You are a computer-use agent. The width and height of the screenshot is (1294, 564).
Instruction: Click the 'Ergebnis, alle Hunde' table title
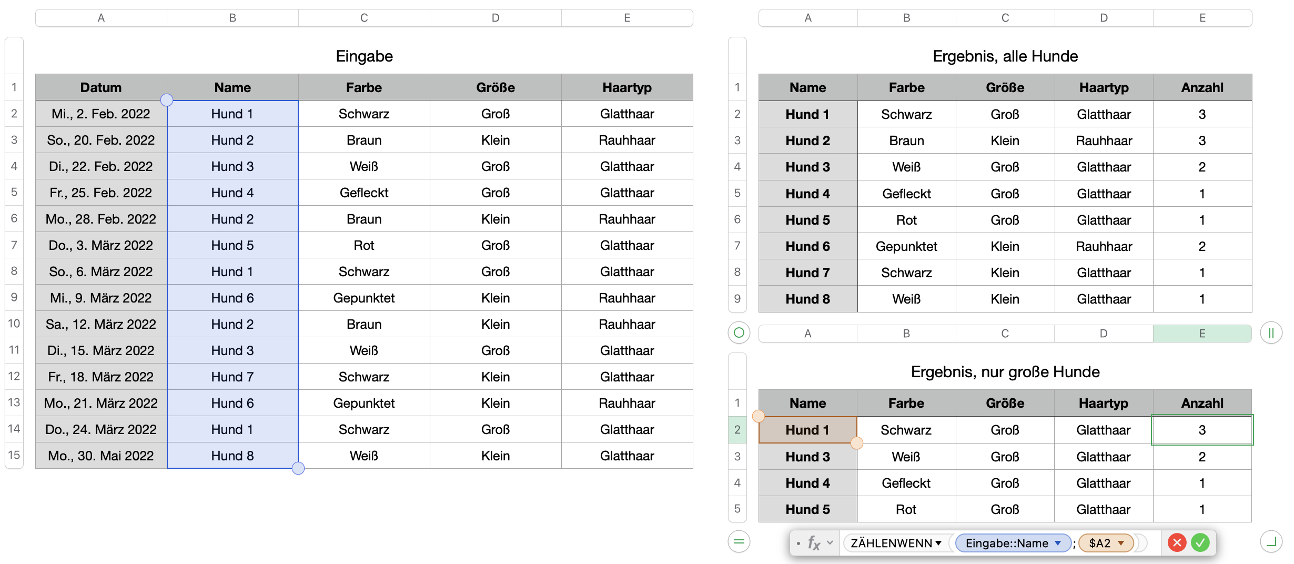1005,56
